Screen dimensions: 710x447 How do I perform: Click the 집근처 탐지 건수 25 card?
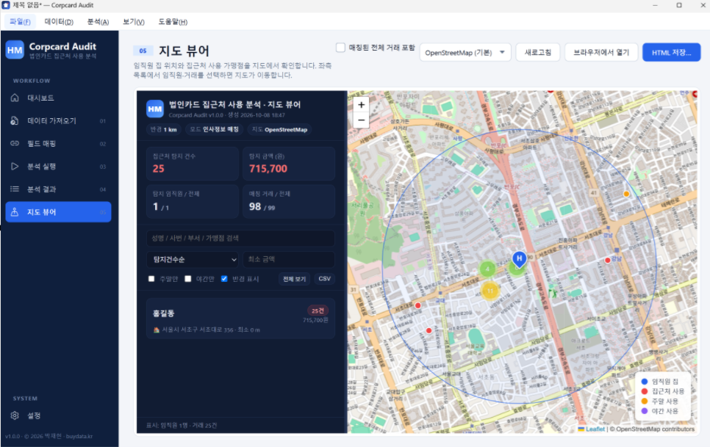(193, 164)
